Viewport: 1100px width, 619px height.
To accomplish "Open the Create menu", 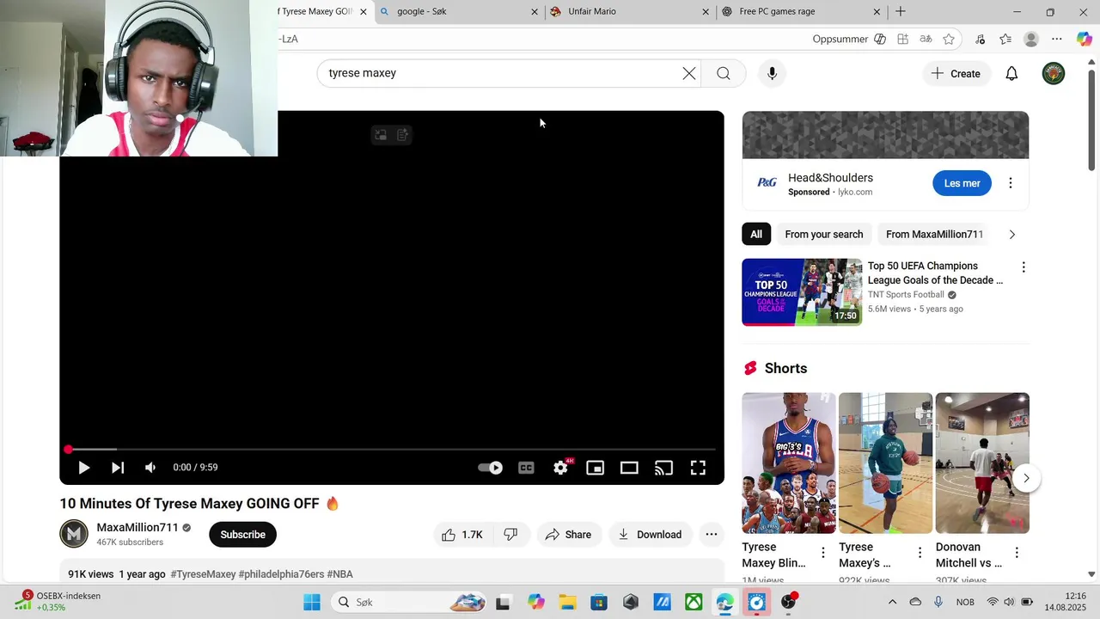I will [956, 74].
